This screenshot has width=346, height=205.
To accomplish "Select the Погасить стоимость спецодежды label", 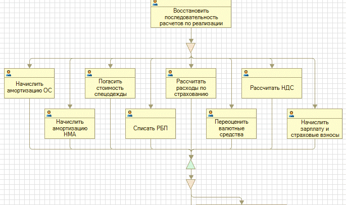I will click(110, 88).
